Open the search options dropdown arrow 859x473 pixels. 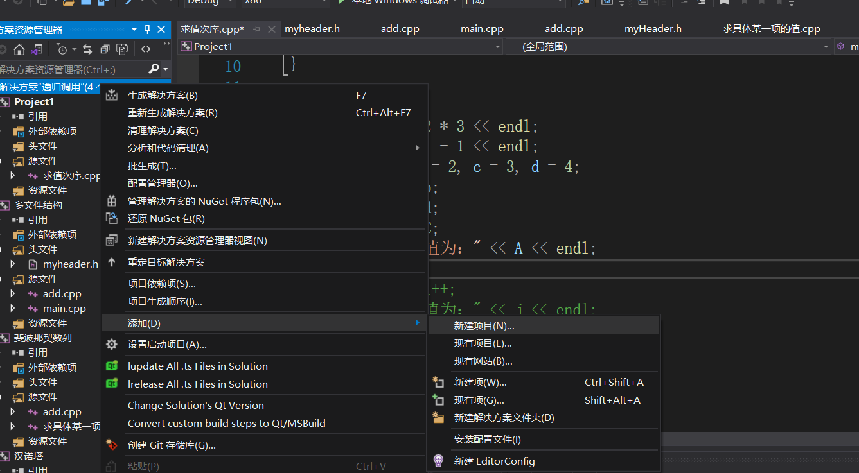(x=166, y=69)
